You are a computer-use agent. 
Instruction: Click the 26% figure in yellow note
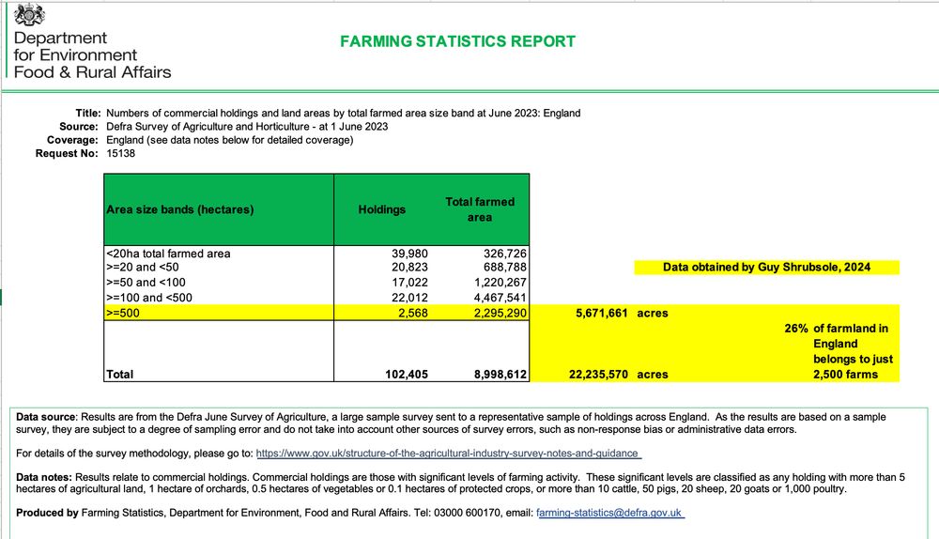click(x=796, y=329)
